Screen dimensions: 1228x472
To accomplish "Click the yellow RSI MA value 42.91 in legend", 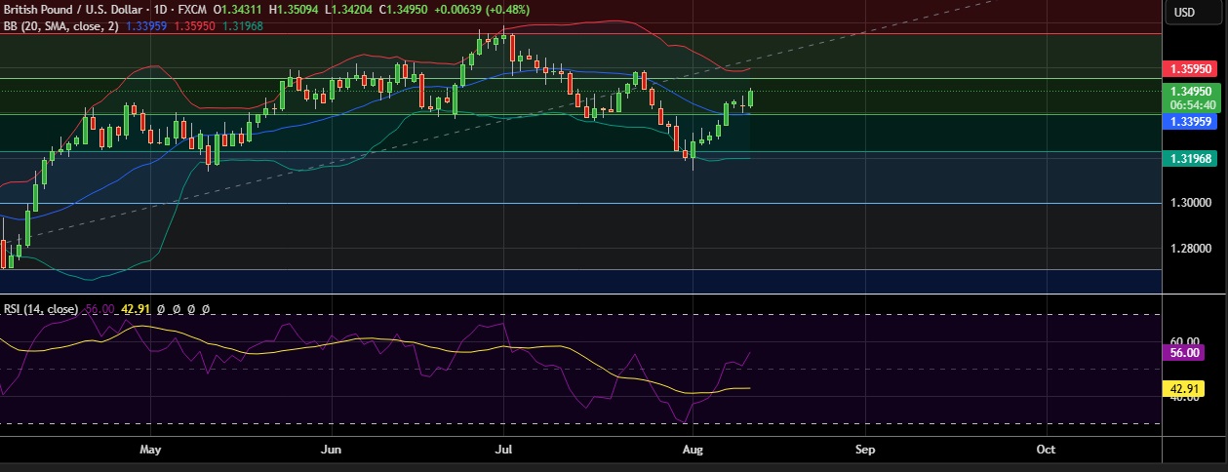I will point(136,308).
